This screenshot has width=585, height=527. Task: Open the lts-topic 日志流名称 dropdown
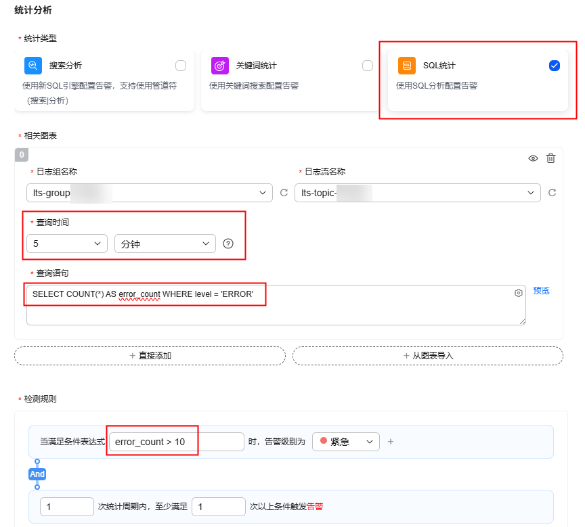418,193
